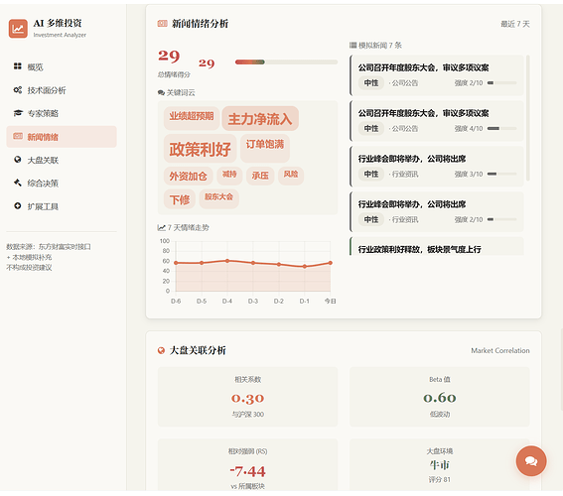Click 中性 badge on 强度 4/10 news
Viewport: 563px width, 496px height.
coord(371,128)
